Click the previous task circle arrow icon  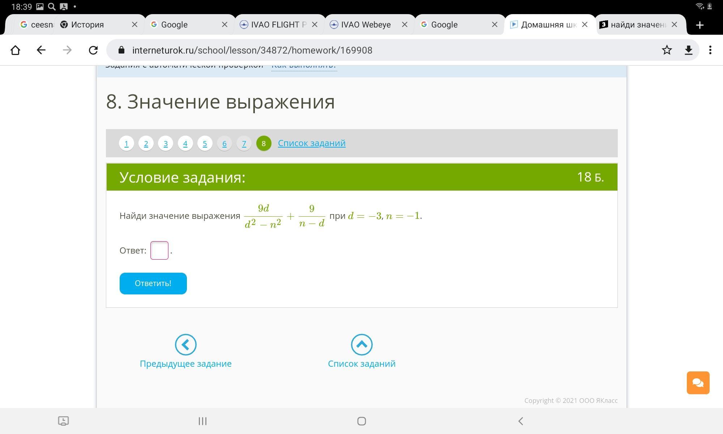click(x=185, y=345)
